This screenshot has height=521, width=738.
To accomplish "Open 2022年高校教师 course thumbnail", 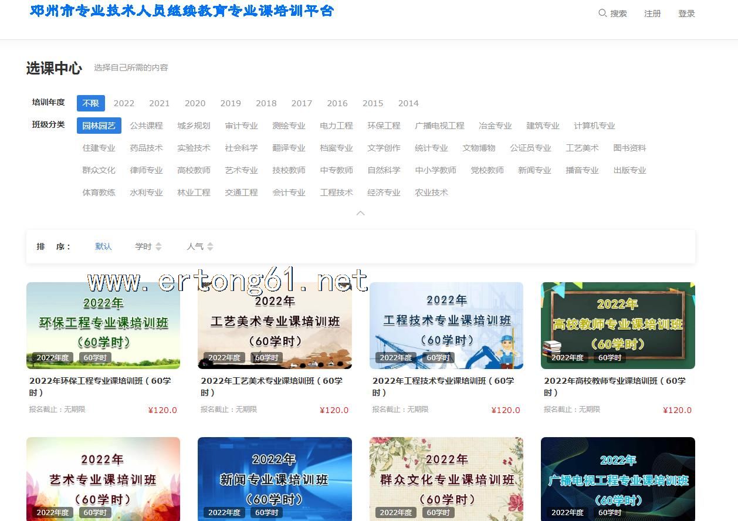I will click(618, 325).
